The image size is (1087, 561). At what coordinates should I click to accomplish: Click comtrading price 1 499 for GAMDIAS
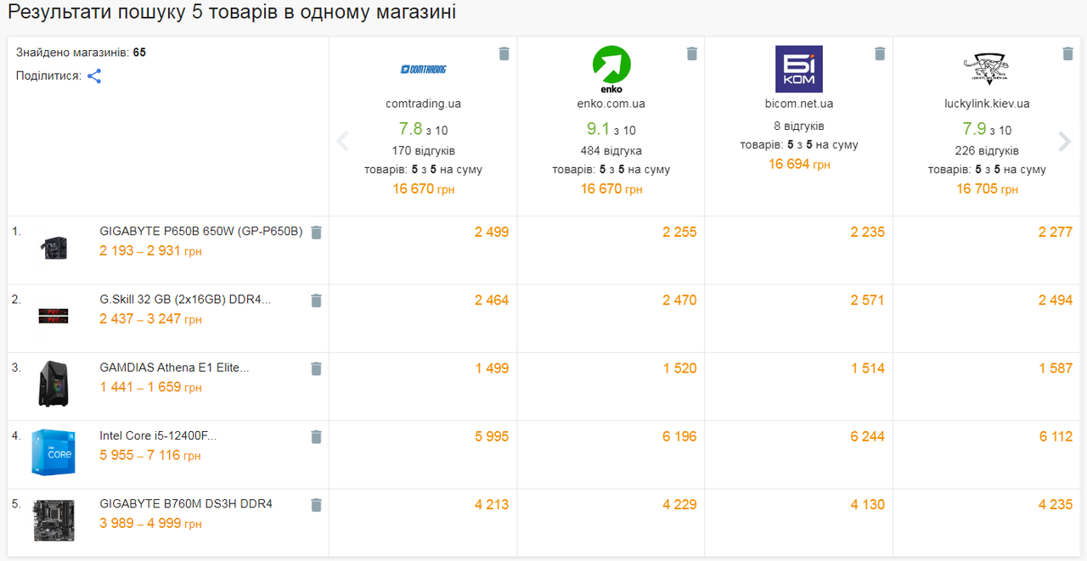click(x=492, y=367)
